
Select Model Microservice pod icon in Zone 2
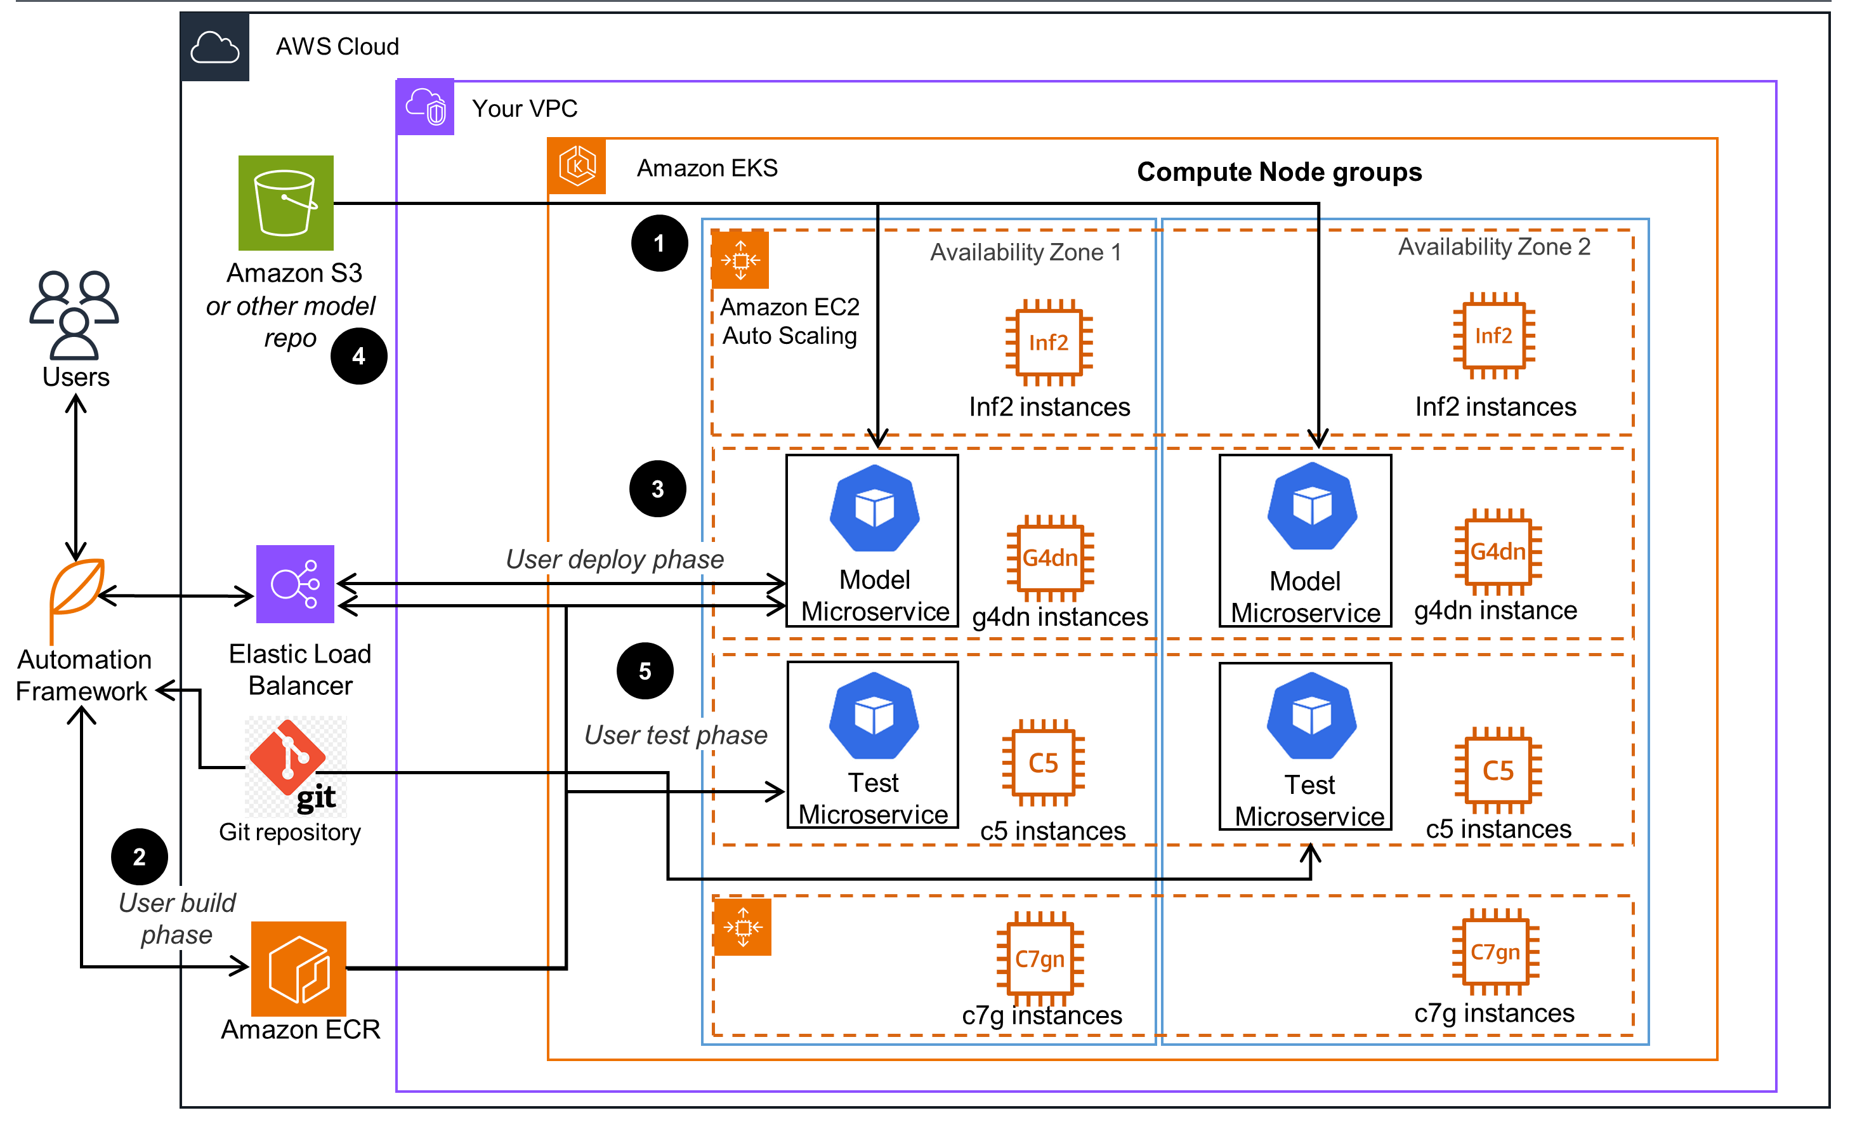click(1313, 506)
